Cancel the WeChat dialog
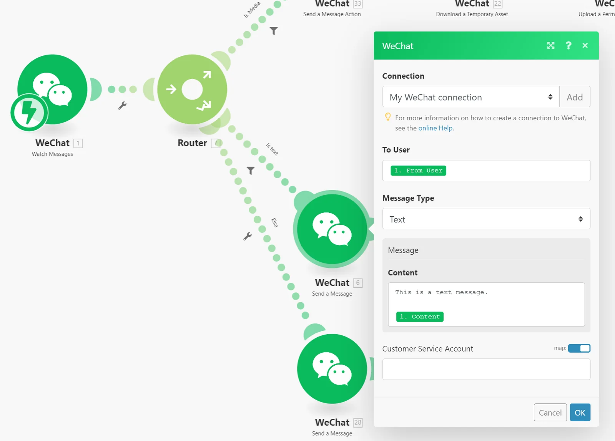The image size is (615, 441). point(550,412)
